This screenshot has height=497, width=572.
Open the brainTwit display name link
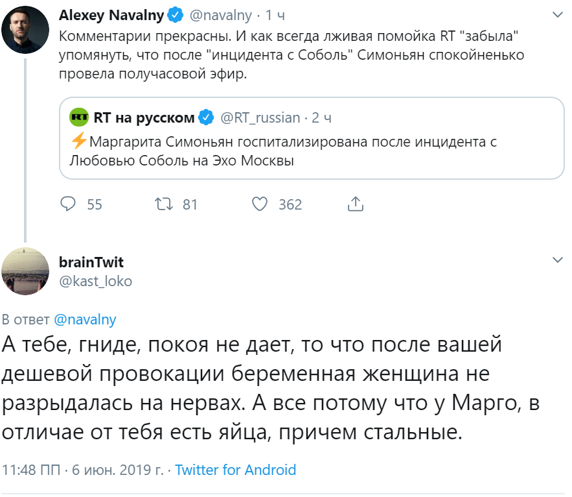[91, 262]
